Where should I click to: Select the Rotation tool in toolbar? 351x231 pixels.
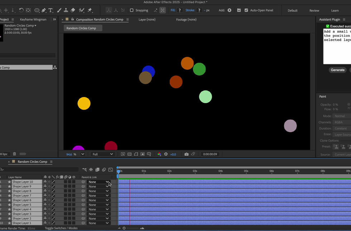[x=21, y=10]
